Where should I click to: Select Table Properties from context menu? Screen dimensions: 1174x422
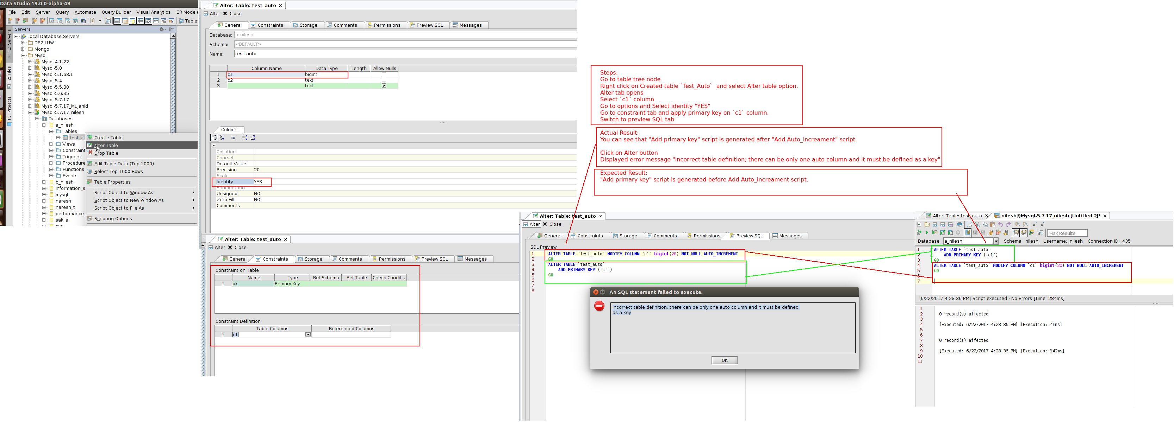coord(142,182)
